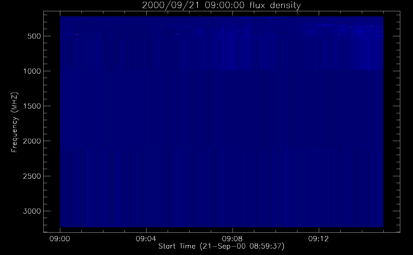Click the 3000 frequency tick label
Screen dimensions: 413x255
point(32,211)
